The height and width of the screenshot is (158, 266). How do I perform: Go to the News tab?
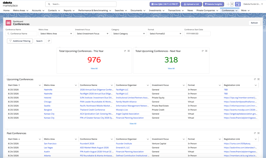tap(190, 10)
